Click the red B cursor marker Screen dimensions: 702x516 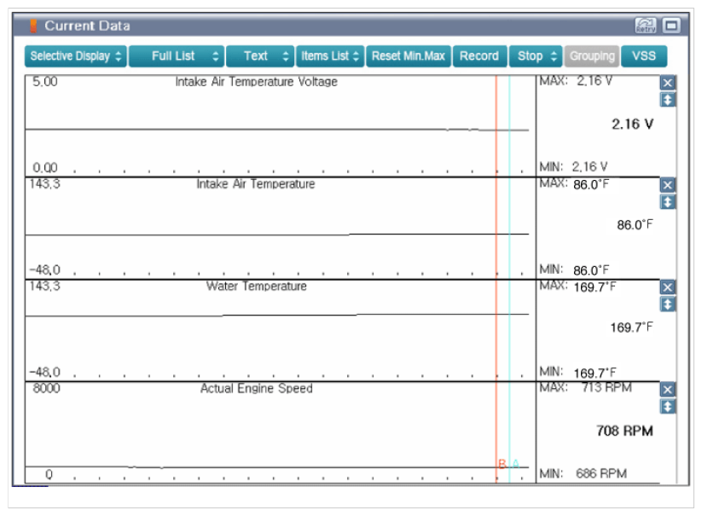pyautogui.click(x=502, y=464)
